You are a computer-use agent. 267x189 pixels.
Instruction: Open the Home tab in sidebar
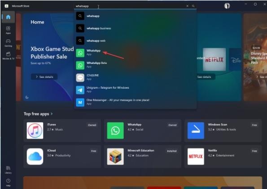pos(8,17)
